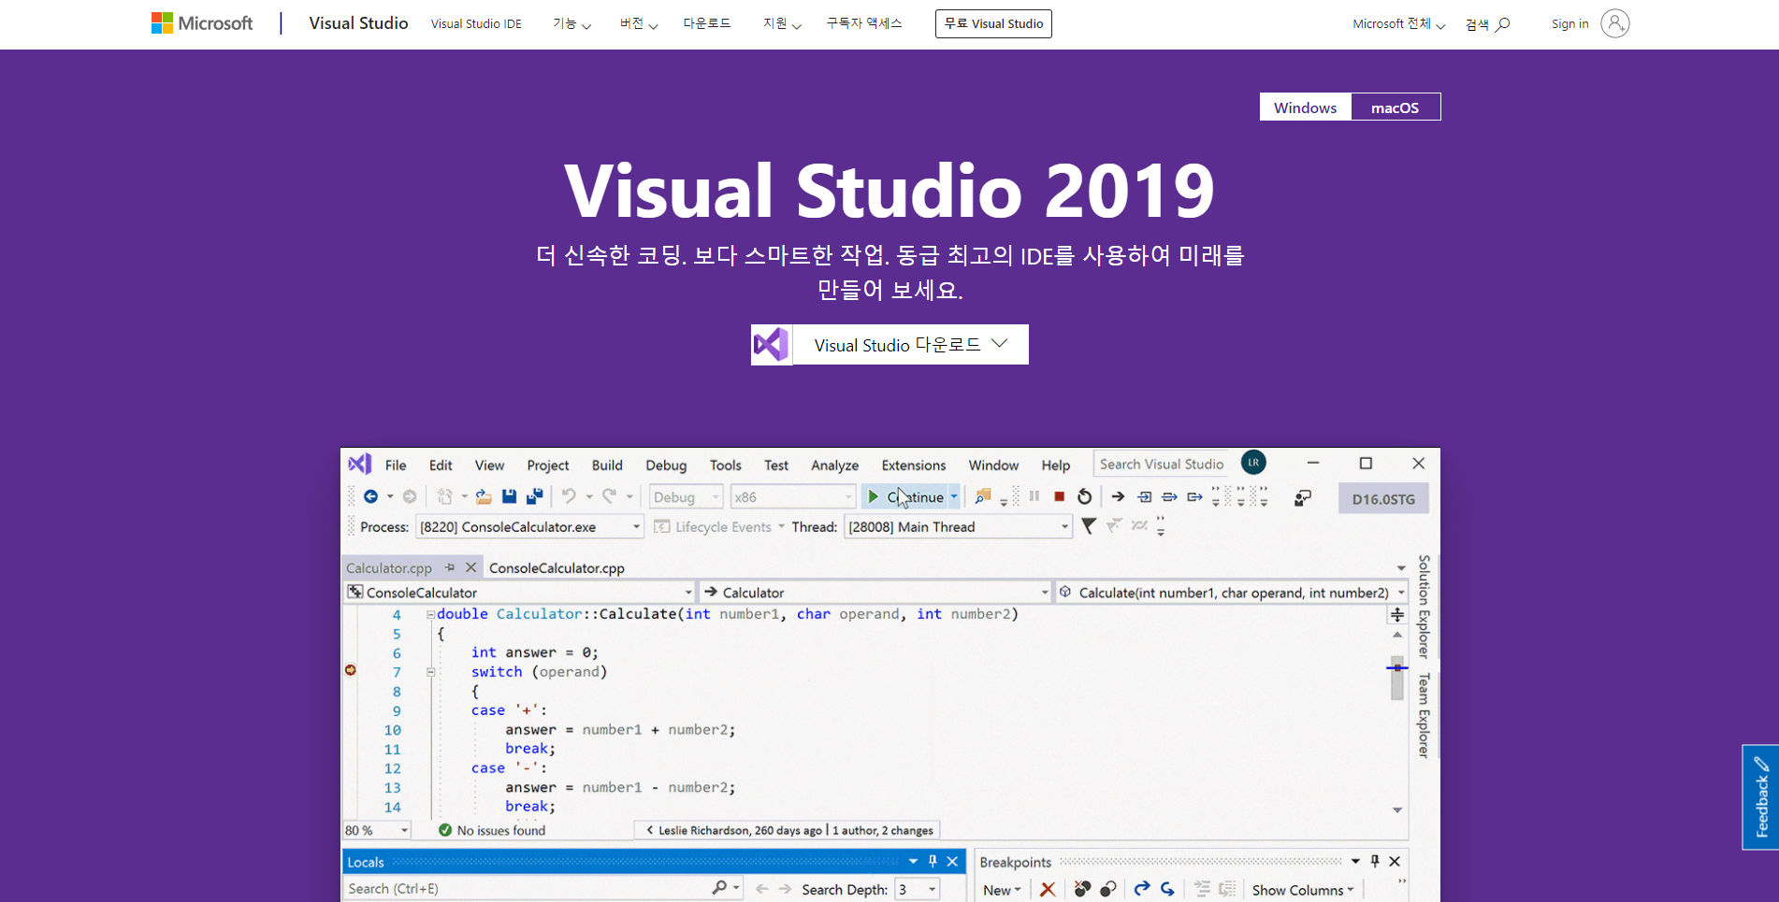The image size is (1779, 902).
Task: Open the Show Columns dropdown
Action: pyautogui.click(x=1303, y=890)
